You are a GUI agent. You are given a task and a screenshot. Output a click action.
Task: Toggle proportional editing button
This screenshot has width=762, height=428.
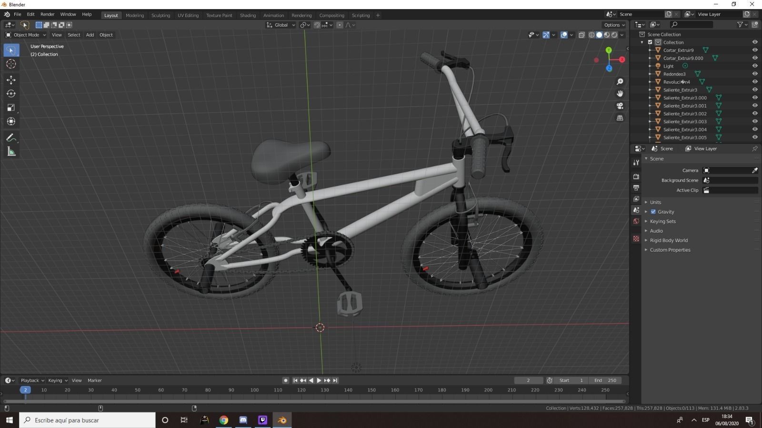pos(339,25)
